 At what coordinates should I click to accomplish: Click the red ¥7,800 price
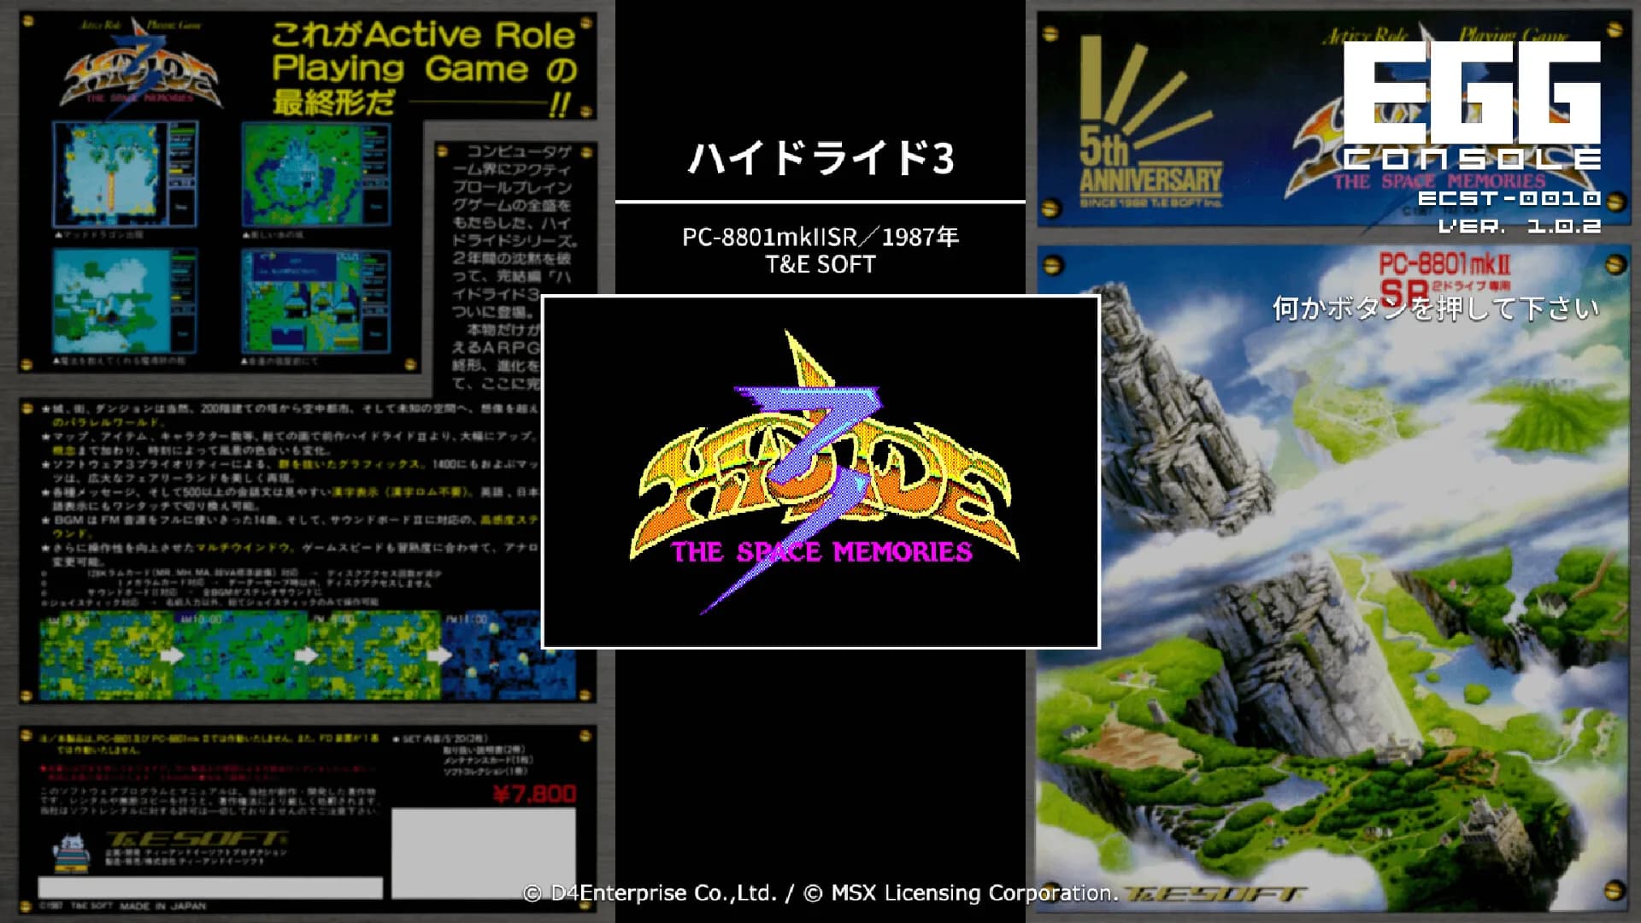534,794
